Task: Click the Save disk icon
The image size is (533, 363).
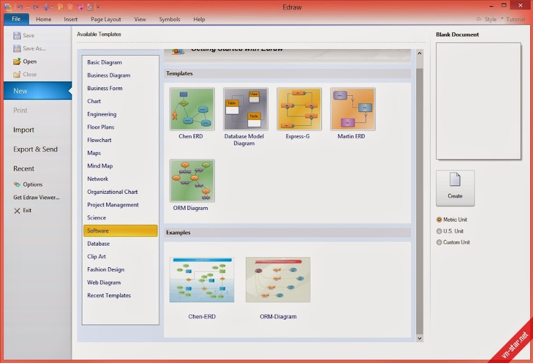Action: click(x=17, y=36)
